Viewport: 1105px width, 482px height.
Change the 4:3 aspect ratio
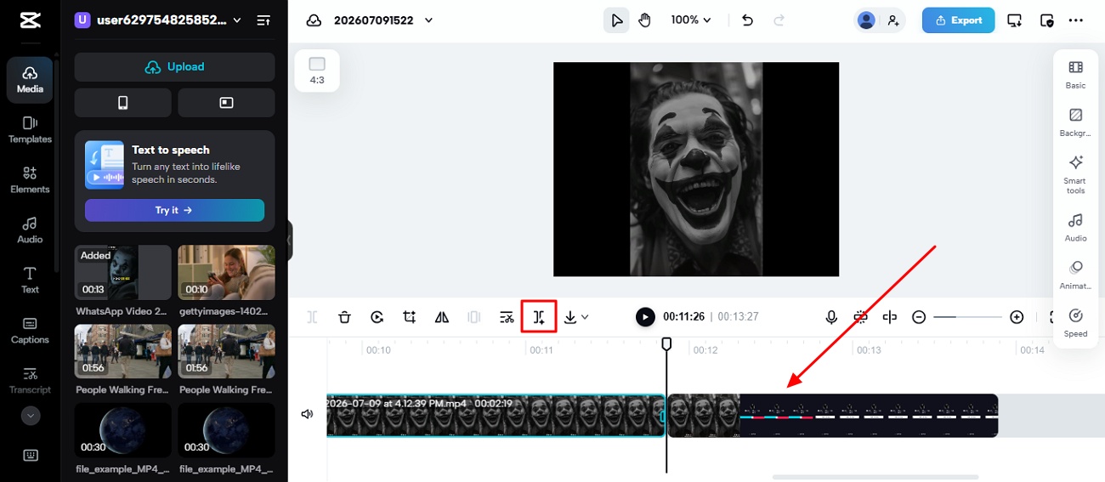click(x=317, y=71)
